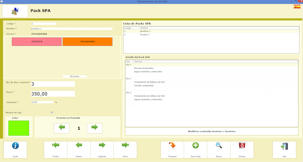Toggle the Mostrar en Caja checkbox
This screenshot has width=303, height=162.
coord(52,113)
